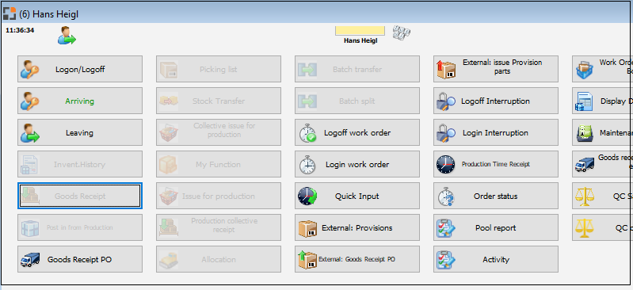Viewport: 633px width, 290px height.
Task: Click the greyed Stock Transfer button
Action: (x=219, y=101)
